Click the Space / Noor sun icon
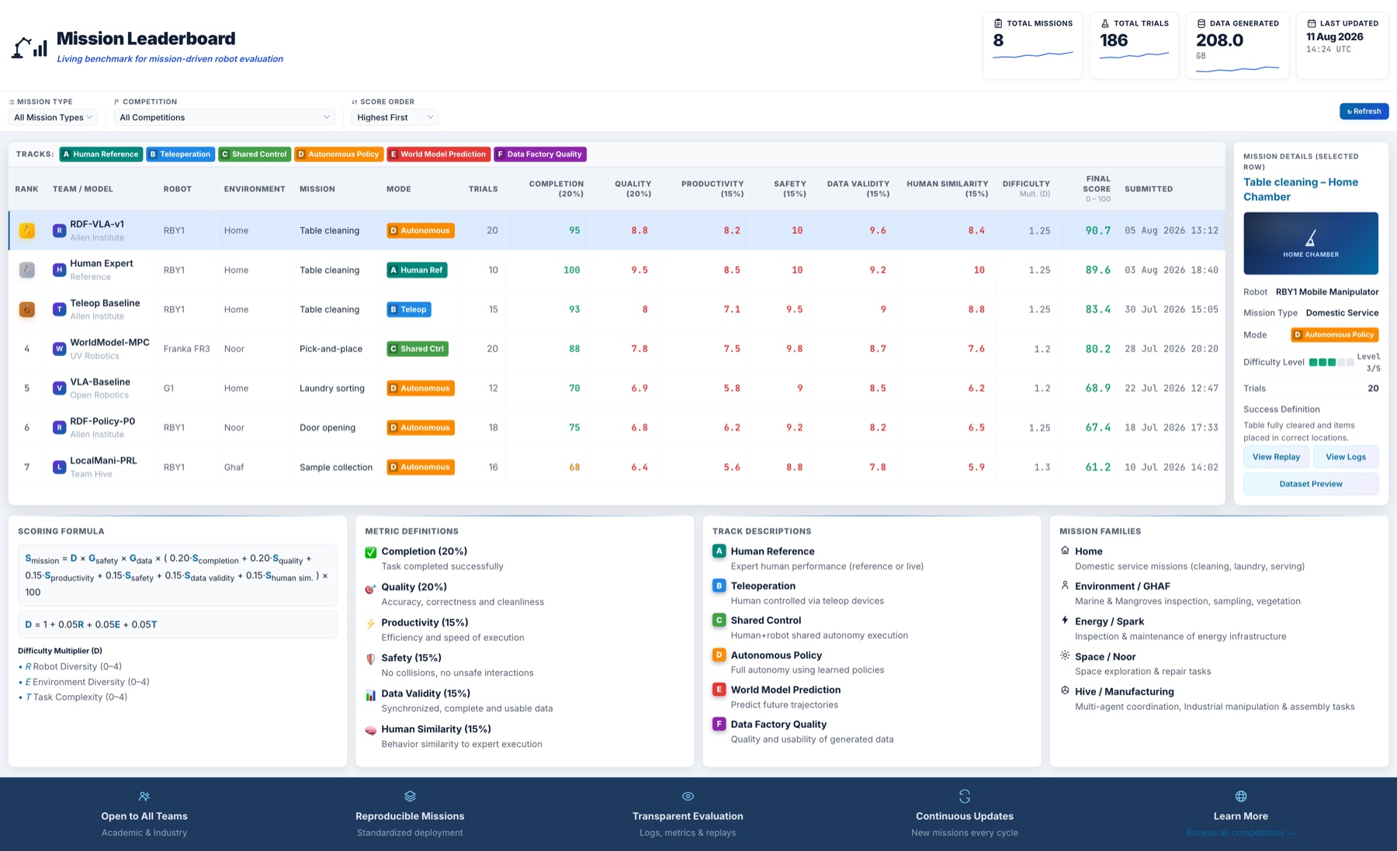Viewport: 1397px width, 851px height. [1065, 656]
